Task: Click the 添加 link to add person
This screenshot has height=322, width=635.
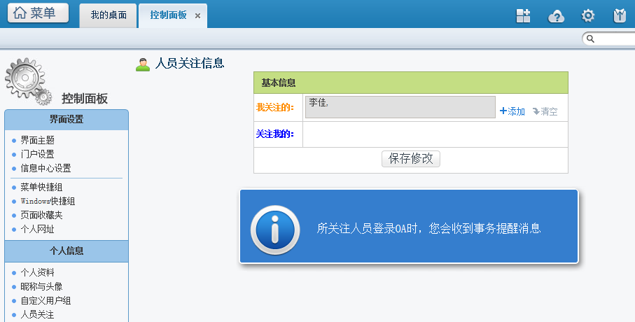Action: coord(512,111)
